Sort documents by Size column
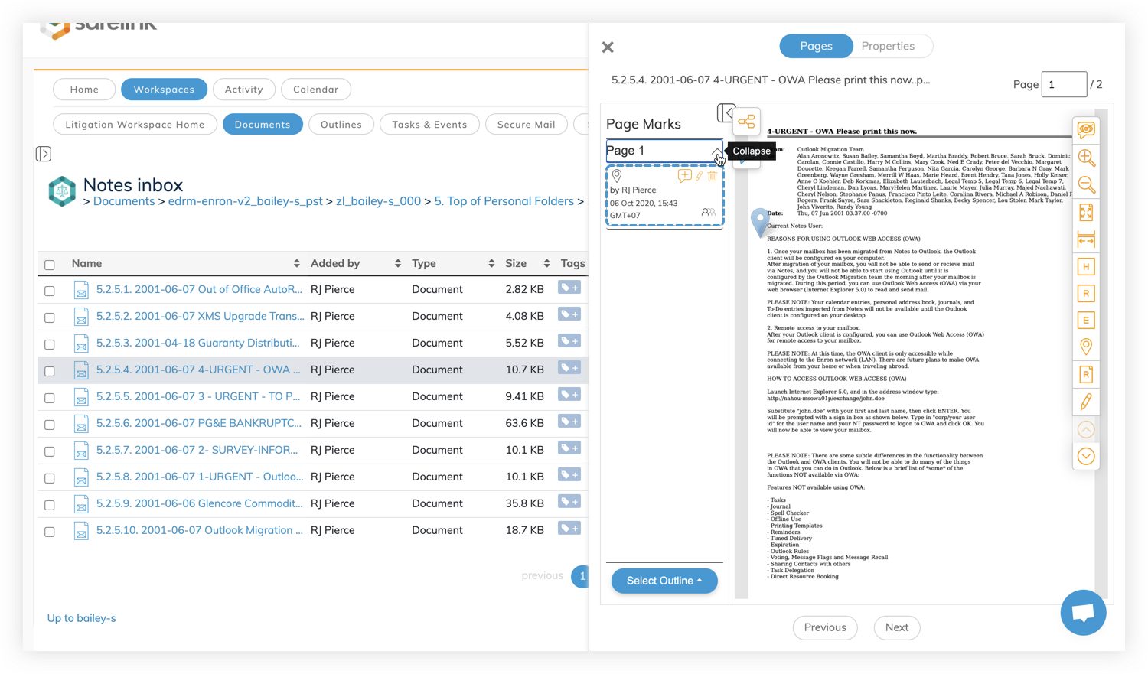Viewport: 1148px width, 674px height. [546, 263]
